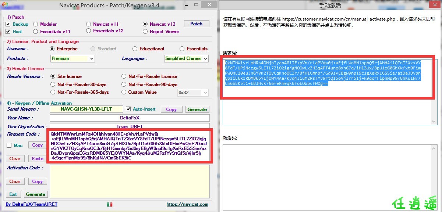
Task: Select Essentials v11 radio option
Action: (x=36, y=32)
